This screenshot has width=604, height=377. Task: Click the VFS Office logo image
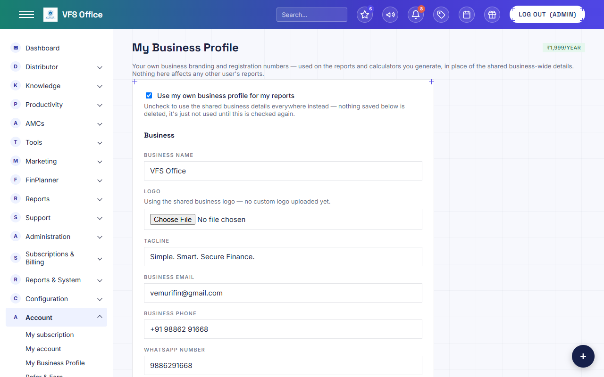pos(50,15)
